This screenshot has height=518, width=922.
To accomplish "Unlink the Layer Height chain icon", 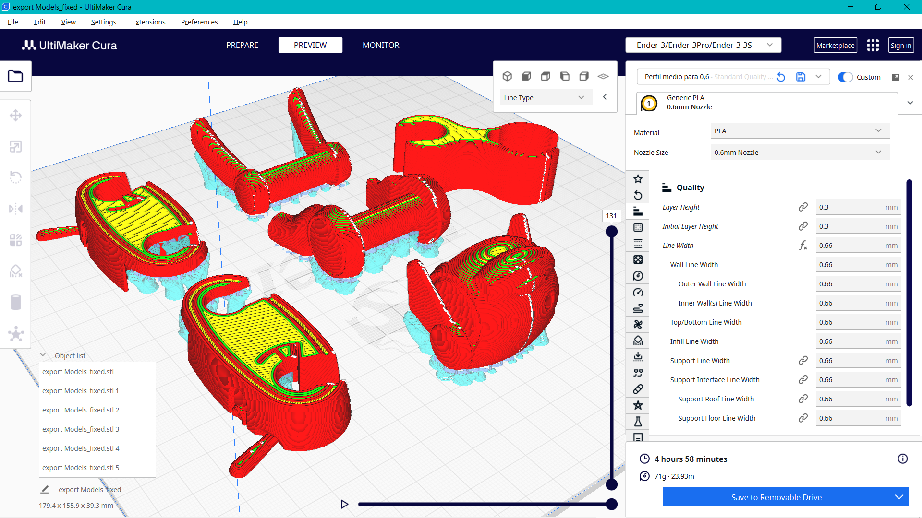I will click(803, 207).
